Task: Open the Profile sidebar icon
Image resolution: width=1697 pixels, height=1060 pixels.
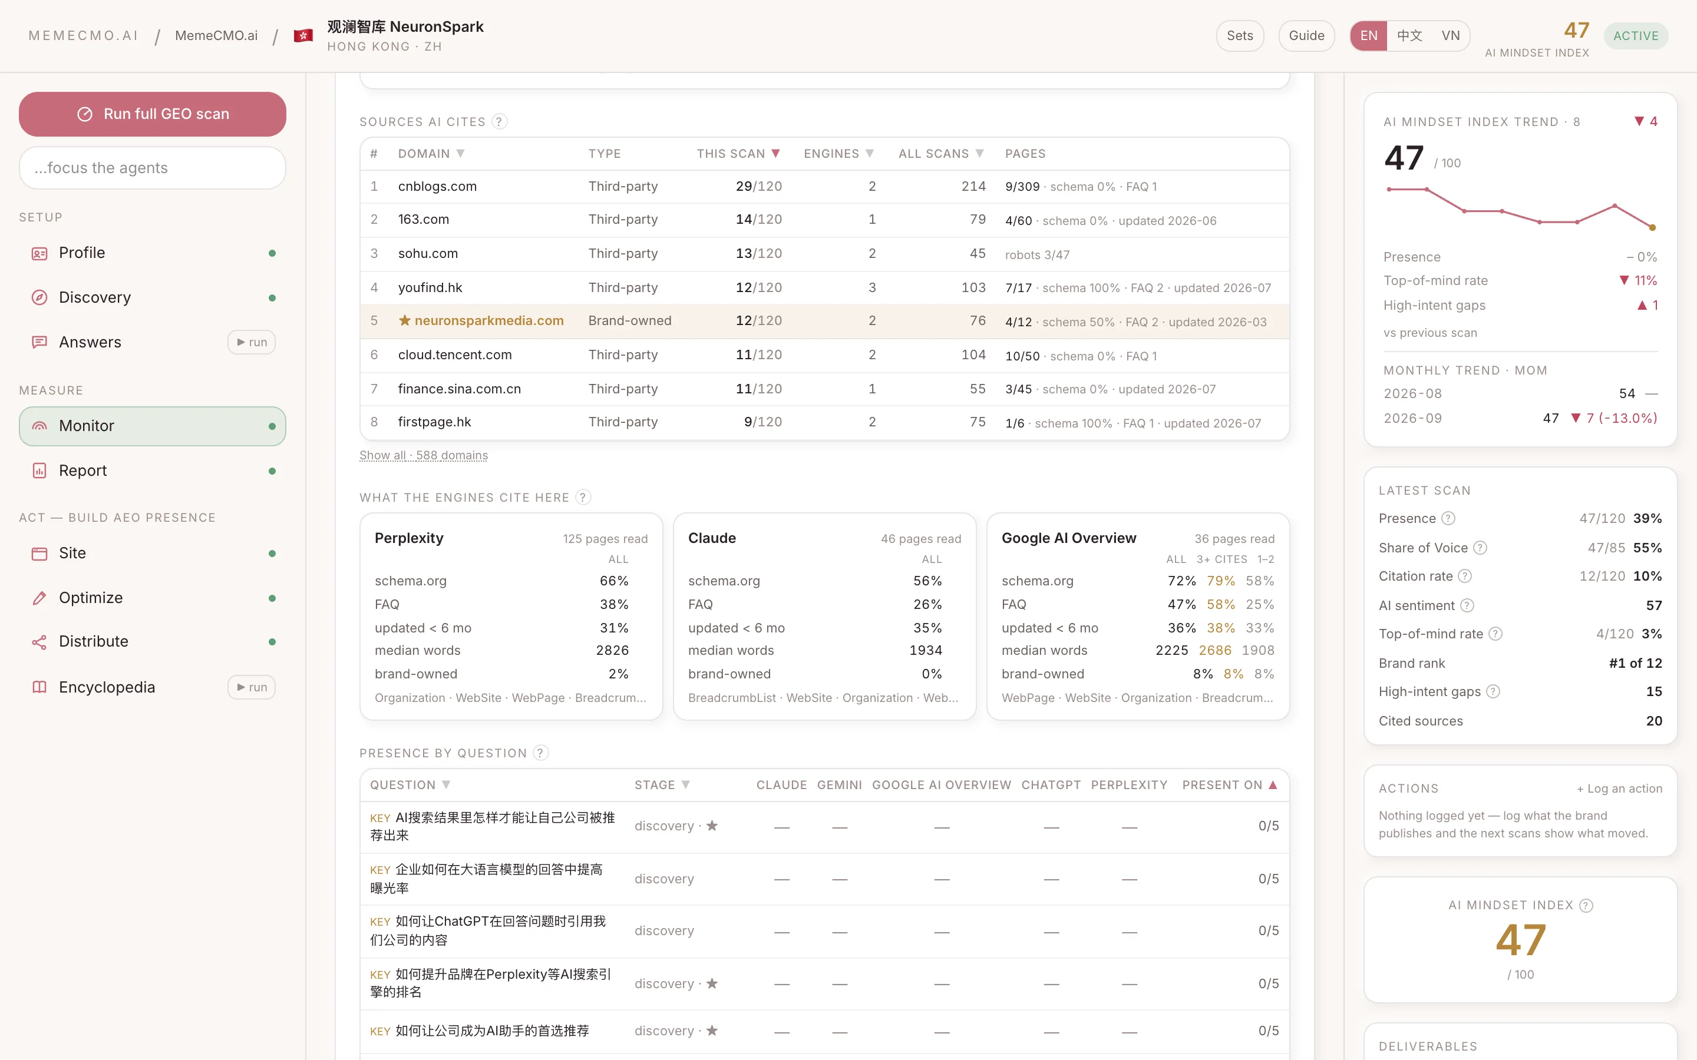Action: [39, 253]
